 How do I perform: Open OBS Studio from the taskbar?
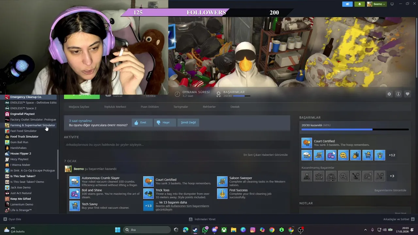click(300, 230)
